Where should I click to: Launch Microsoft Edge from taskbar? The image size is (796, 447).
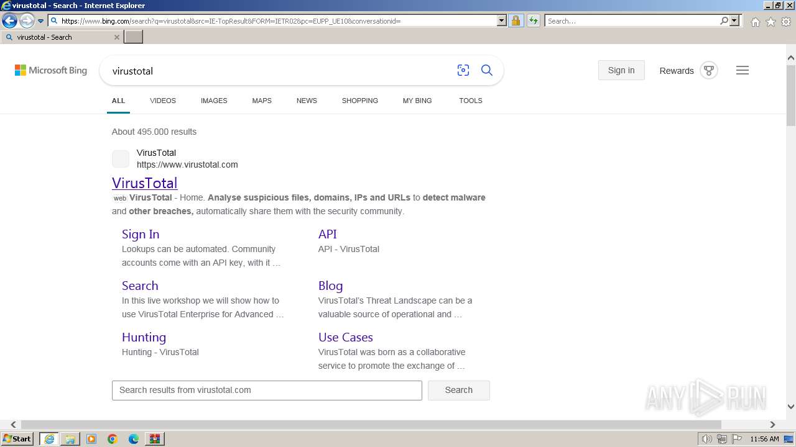pyautogui.click(x=134, y=439)
